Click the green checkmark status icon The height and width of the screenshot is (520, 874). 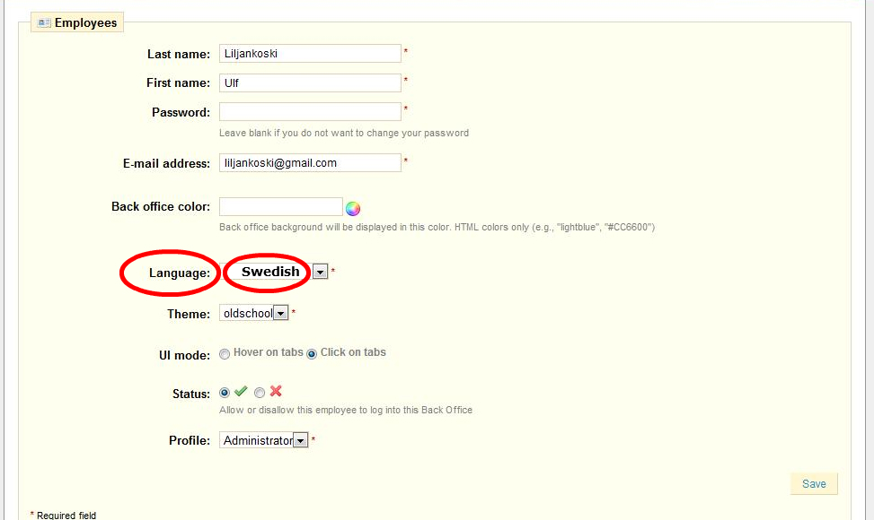pos(241,391)
